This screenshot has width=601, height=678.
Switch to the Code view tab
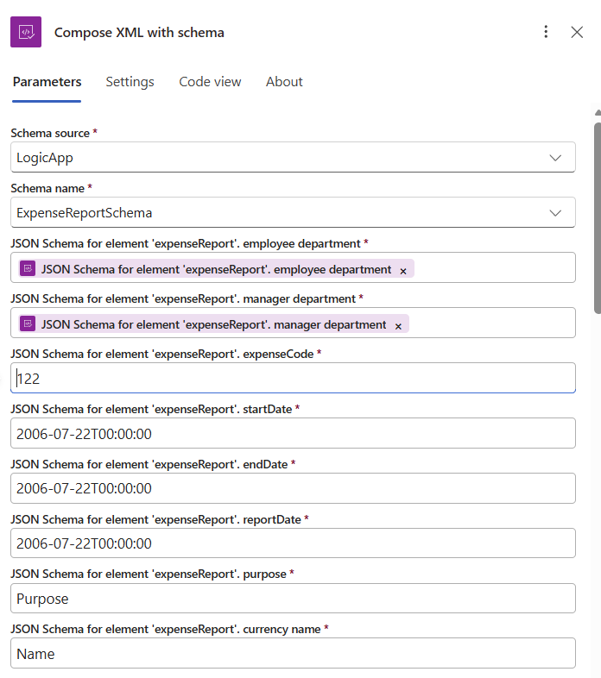tap(210, 82)
